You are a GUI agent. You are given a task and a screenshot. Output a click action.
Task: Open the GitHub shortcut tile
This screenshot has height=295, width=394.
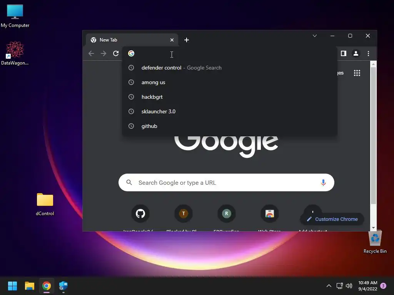tap(140, 214)
